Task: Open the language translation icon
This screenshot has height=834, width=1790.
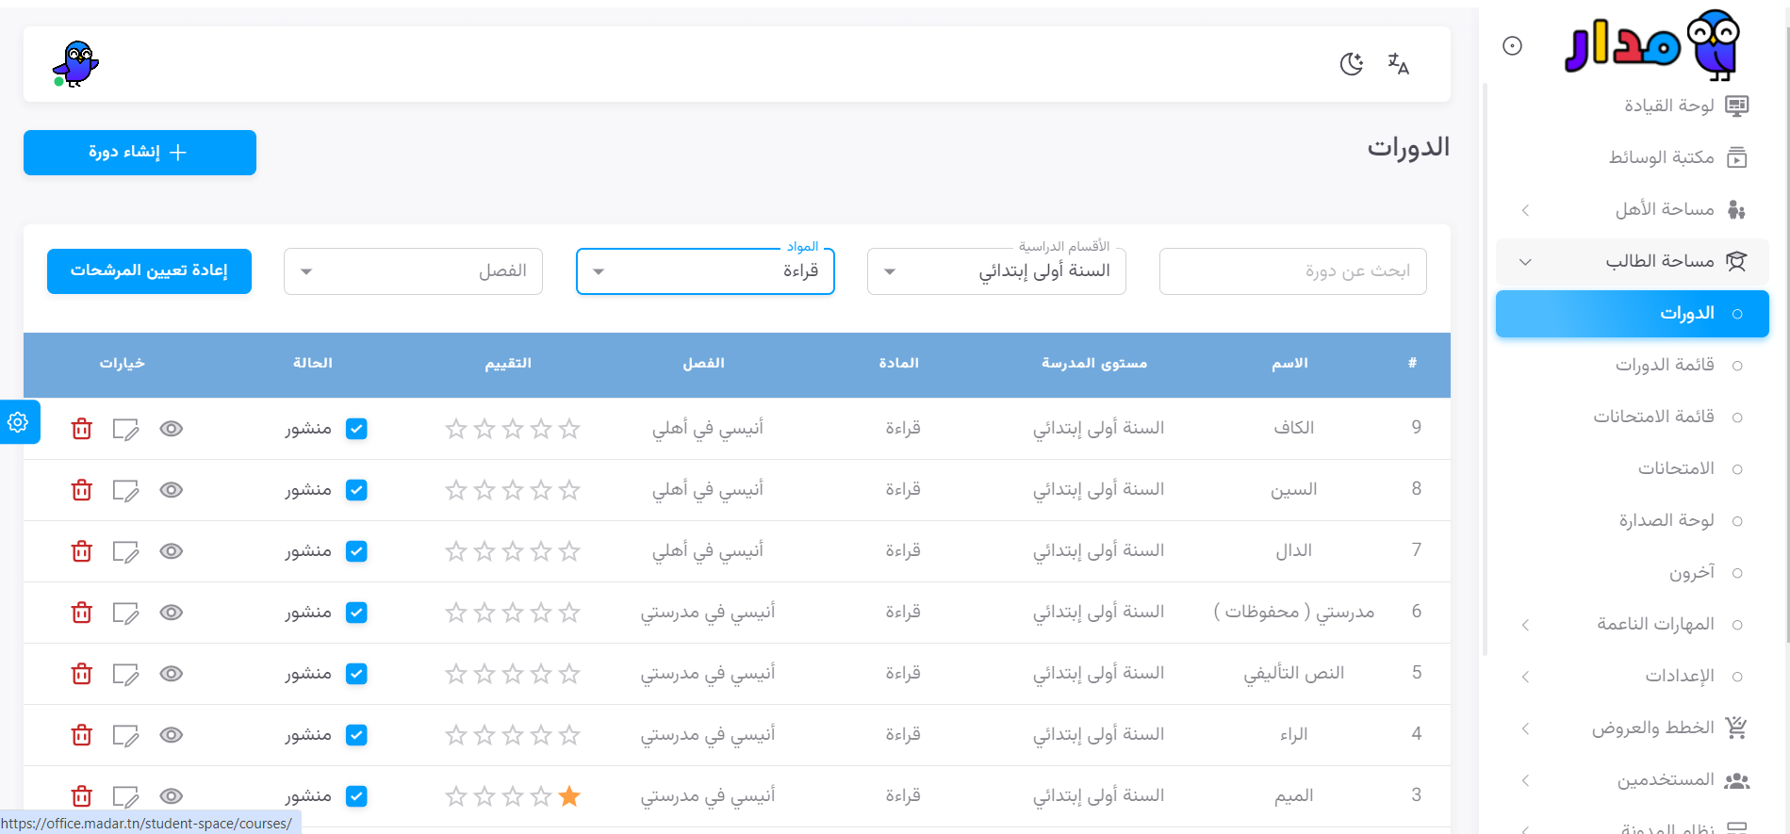Action: 1398,64
